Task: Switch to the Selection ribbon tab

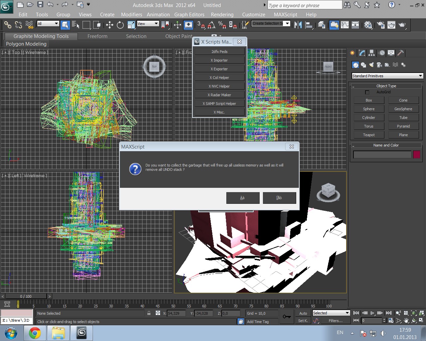Action: 136,36
